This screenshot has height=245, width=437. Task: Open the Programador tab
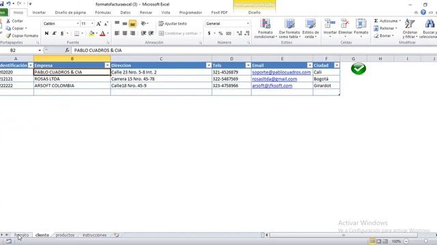tap(191, 12)
